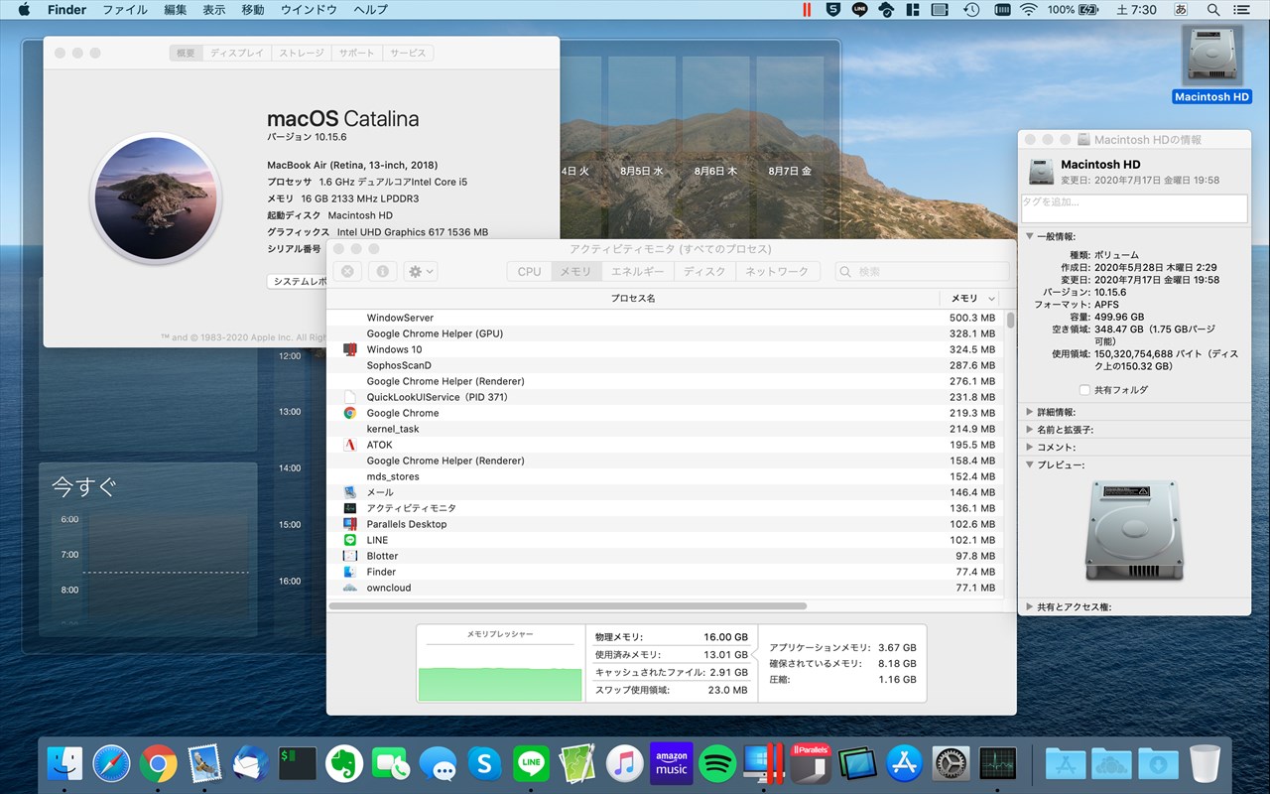
Task: Expand the 名前と拡張子 section
Action: point(1030,430)
